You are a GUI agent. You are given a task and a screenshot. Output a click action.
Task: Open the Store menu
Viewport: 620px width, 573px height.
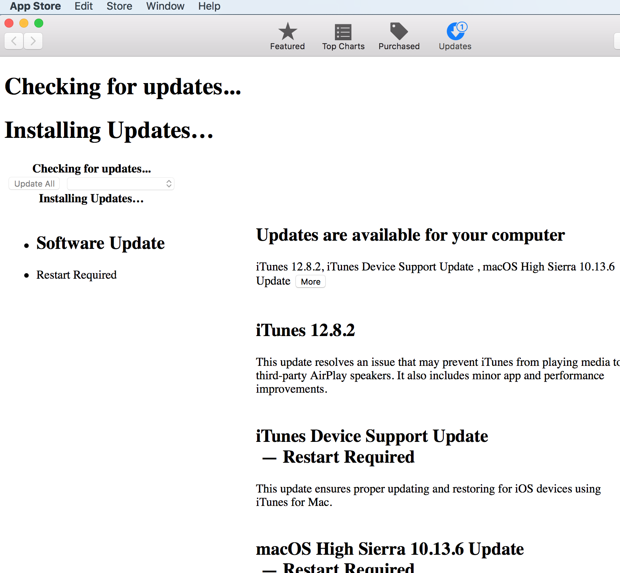coord(119,6)
